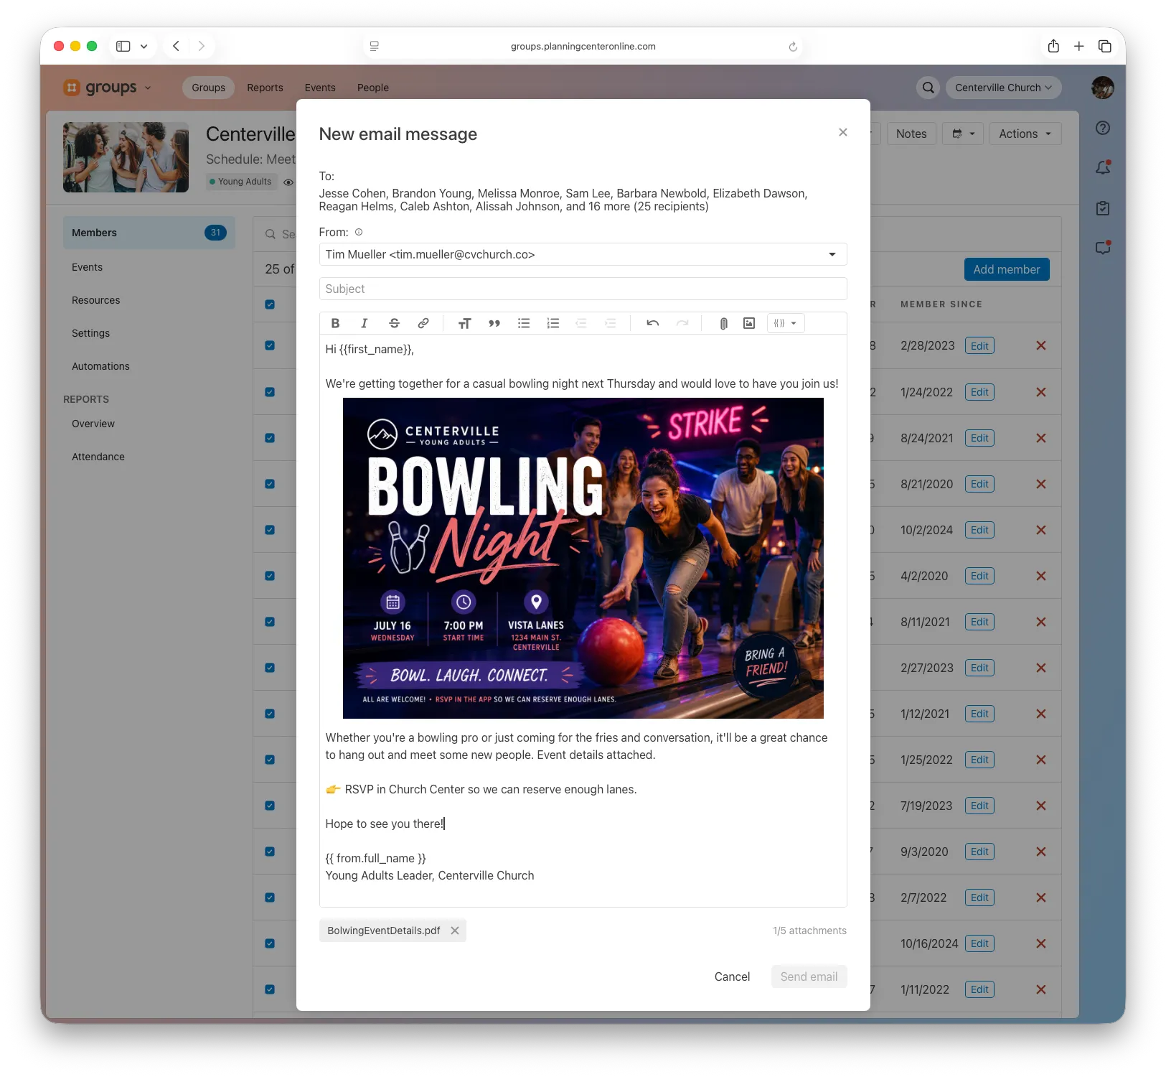This screenshot has height=1077, width=1166.
Task: Remove member who joined 10/2/2024
Action: pyautogui.click(x=1041, y=530)
